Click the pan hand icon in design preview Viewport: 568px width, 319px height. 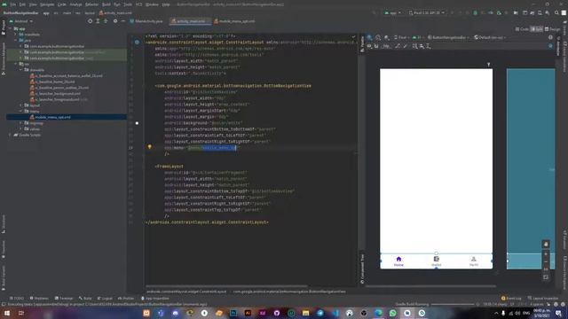(x=546, y=245)
